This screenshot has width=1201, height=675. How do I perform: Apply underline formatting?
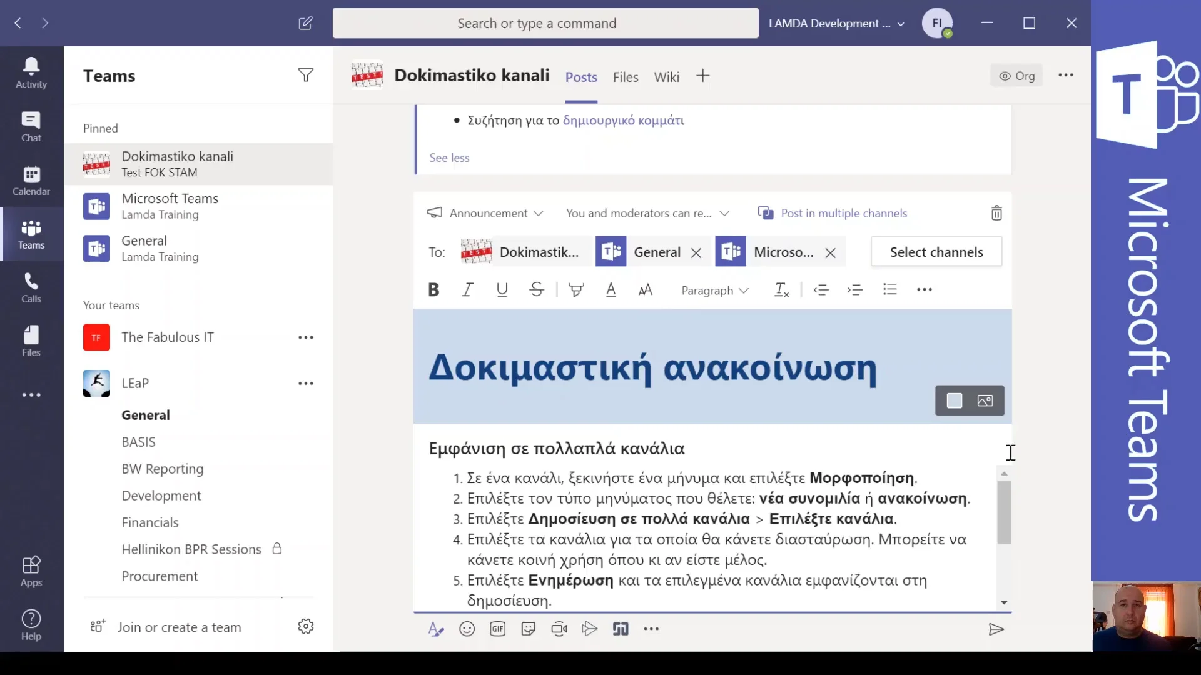pyautogui.click(x=502, y=290)
